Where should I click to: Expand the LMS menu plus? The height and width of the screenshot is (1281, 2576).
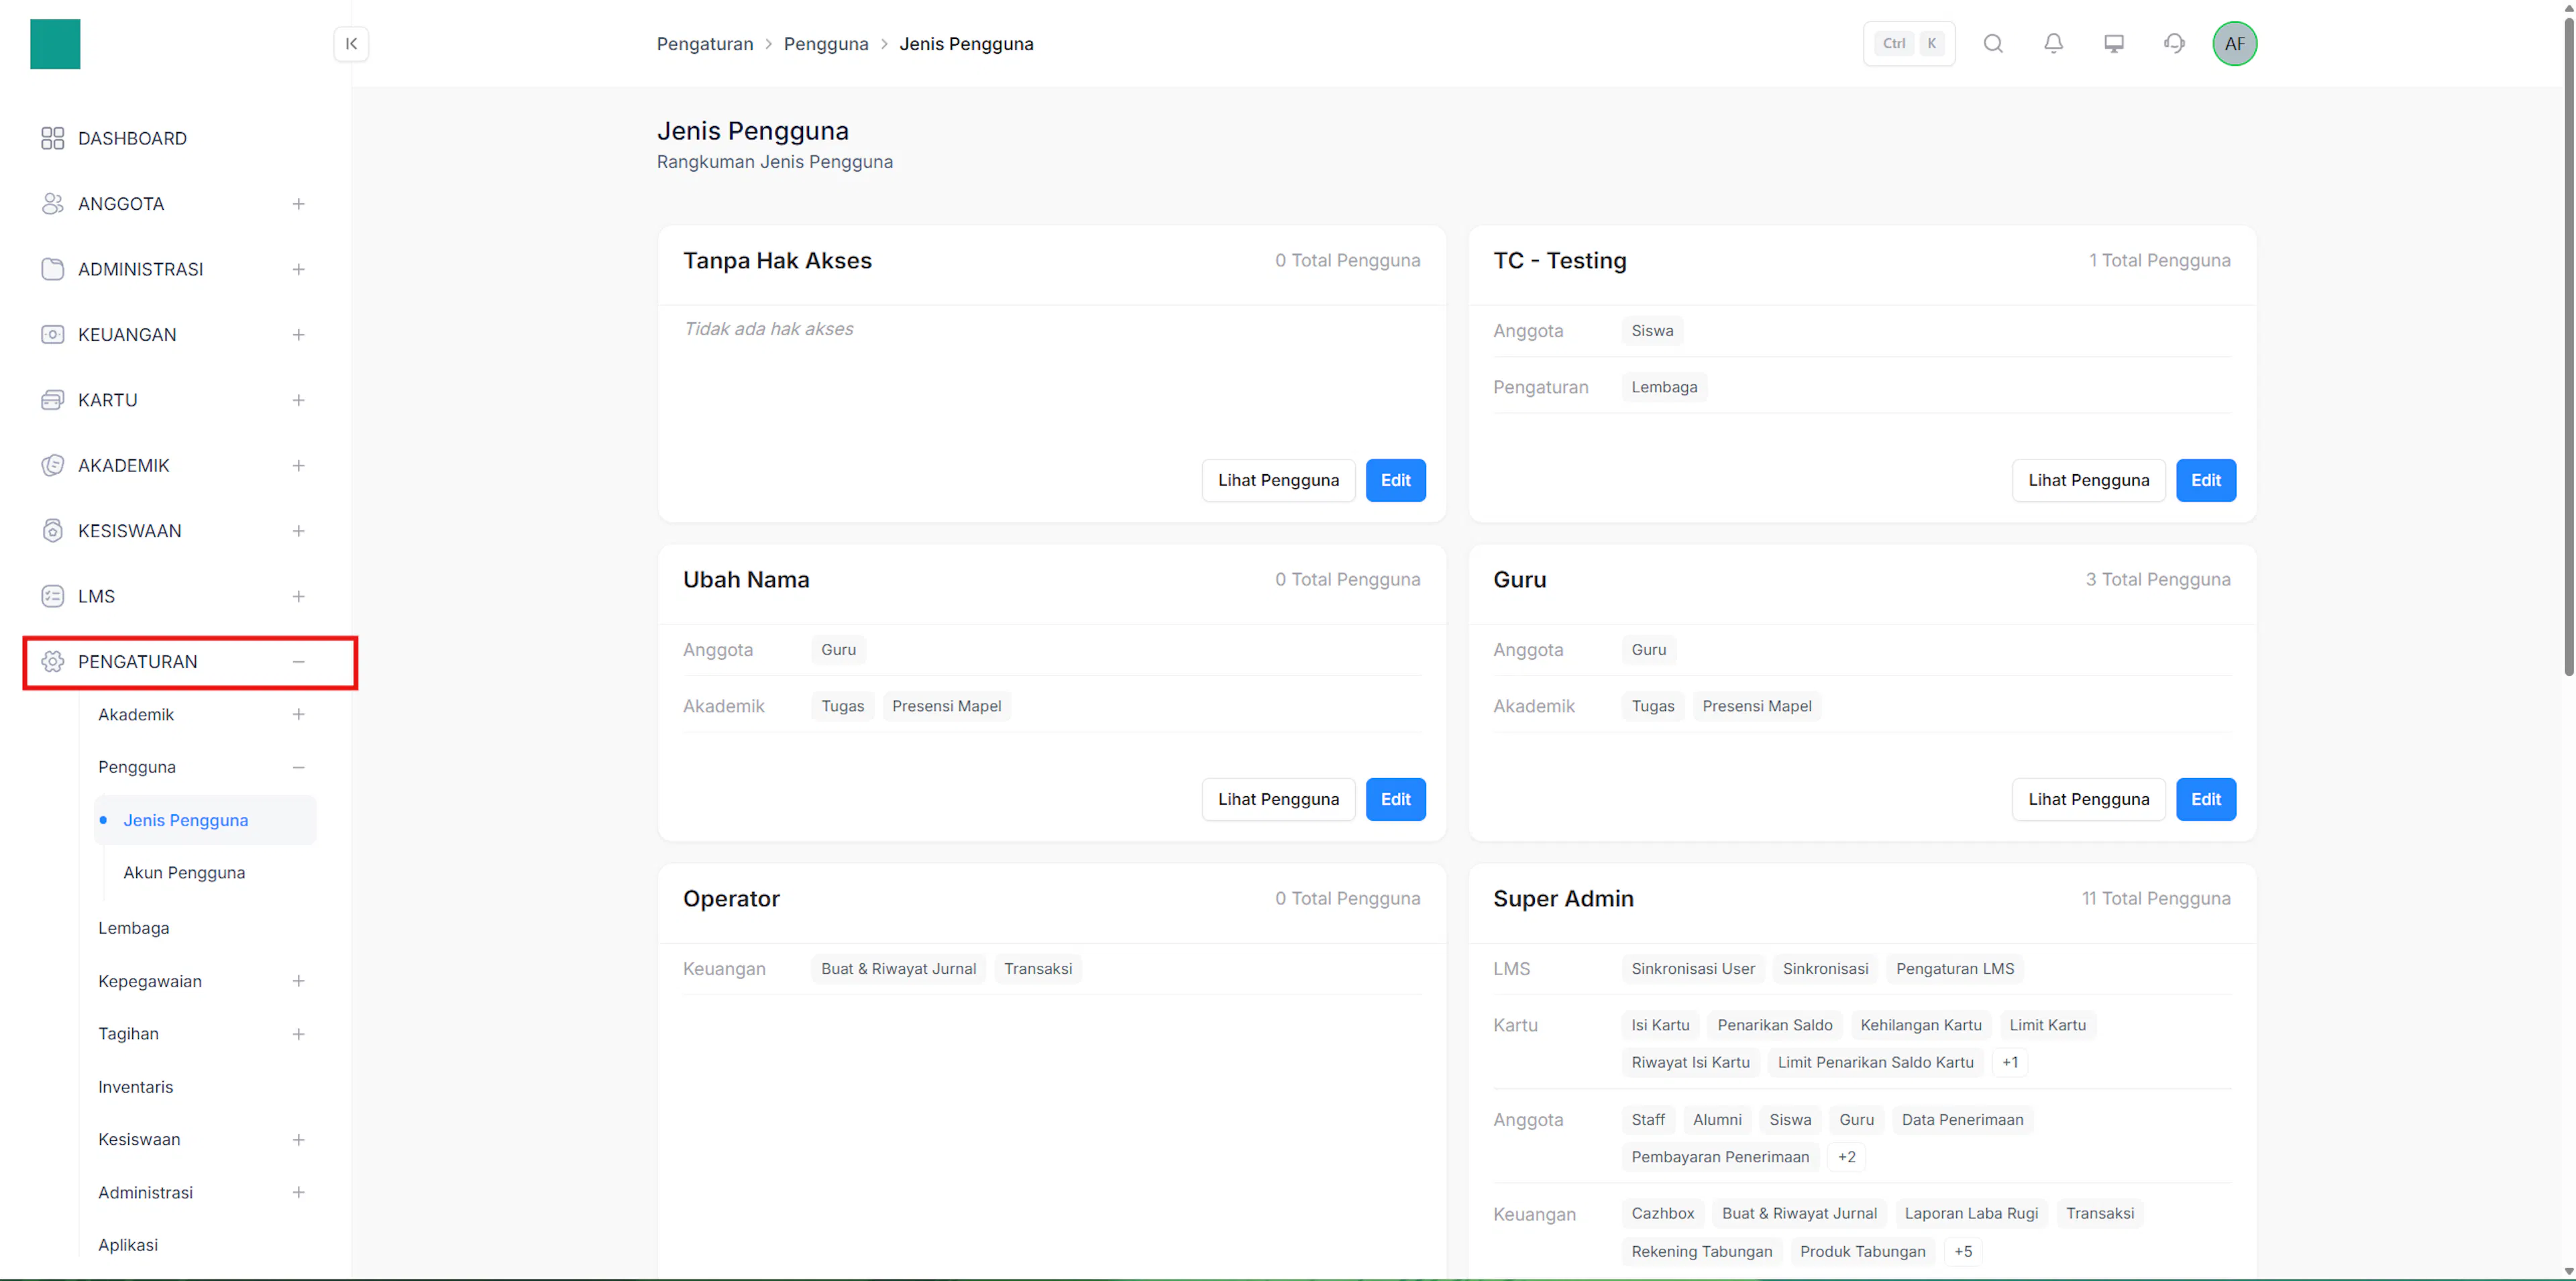coord(298,596)
